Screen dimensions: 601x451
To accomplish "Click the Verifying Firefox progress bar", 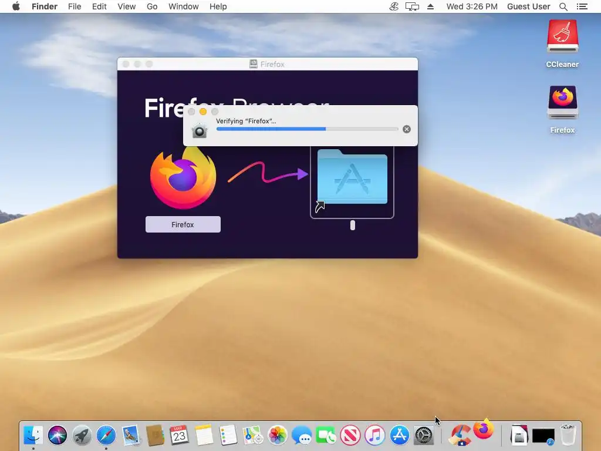I will pos(307,129).
